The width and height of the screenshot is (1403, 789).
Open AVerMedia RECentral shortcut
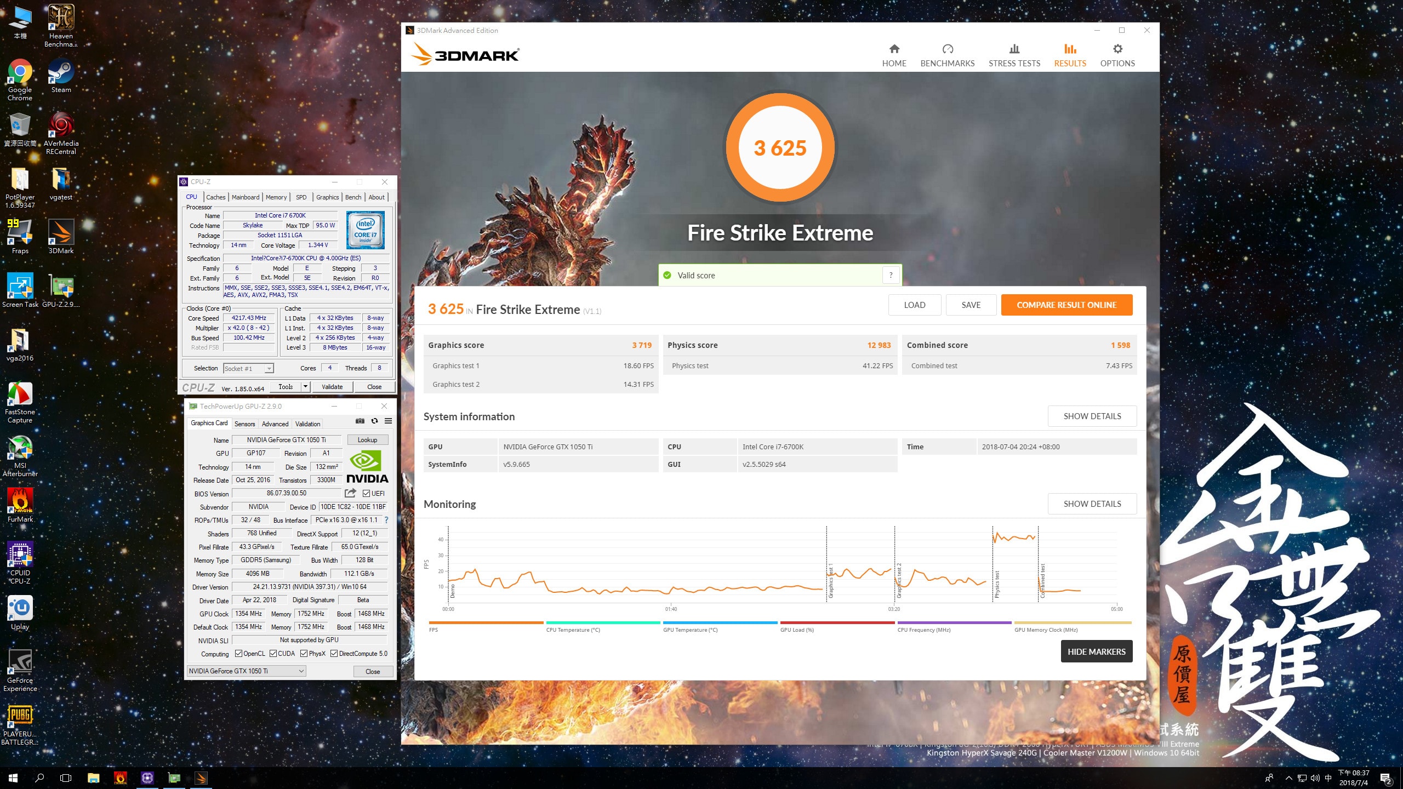(61, 134)
